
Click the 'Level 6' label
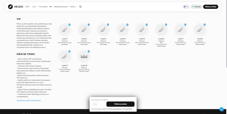(x=161, y=39)
